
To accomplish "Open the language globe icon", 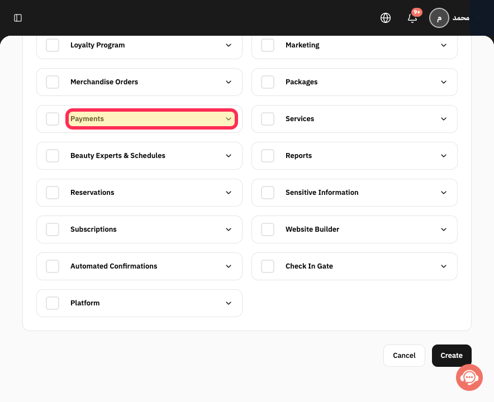I will (x=385, y=18).
